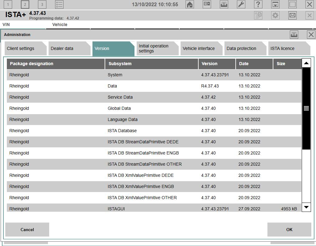Open the Initial operation settings tab
This screenshot has height=246, width=316.
tap(158, 48)
